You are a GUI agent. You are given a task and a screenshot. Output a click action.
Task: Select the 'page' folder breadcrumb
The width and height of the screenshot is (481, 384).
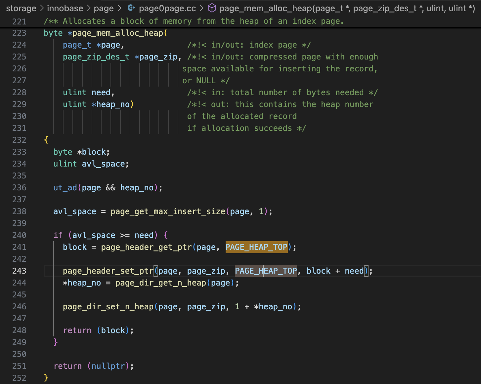(x=104, y=8)
